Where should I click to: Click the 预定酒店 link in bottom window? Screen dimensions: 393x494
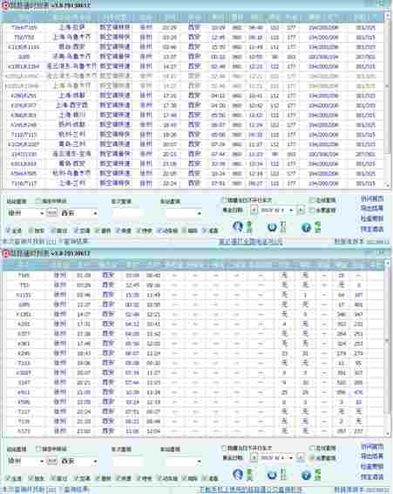click(372, 477)
